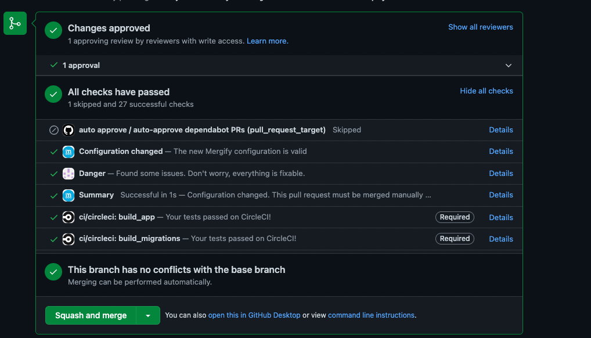
Task: Click the green checkmark beside Changes approved
Action: tap(53, 30)
